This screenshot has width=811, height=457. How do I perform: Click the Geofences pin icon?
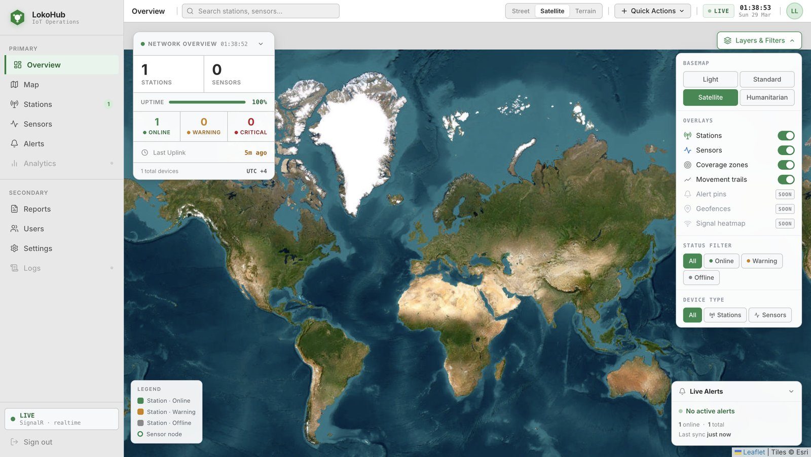(687, 209)
